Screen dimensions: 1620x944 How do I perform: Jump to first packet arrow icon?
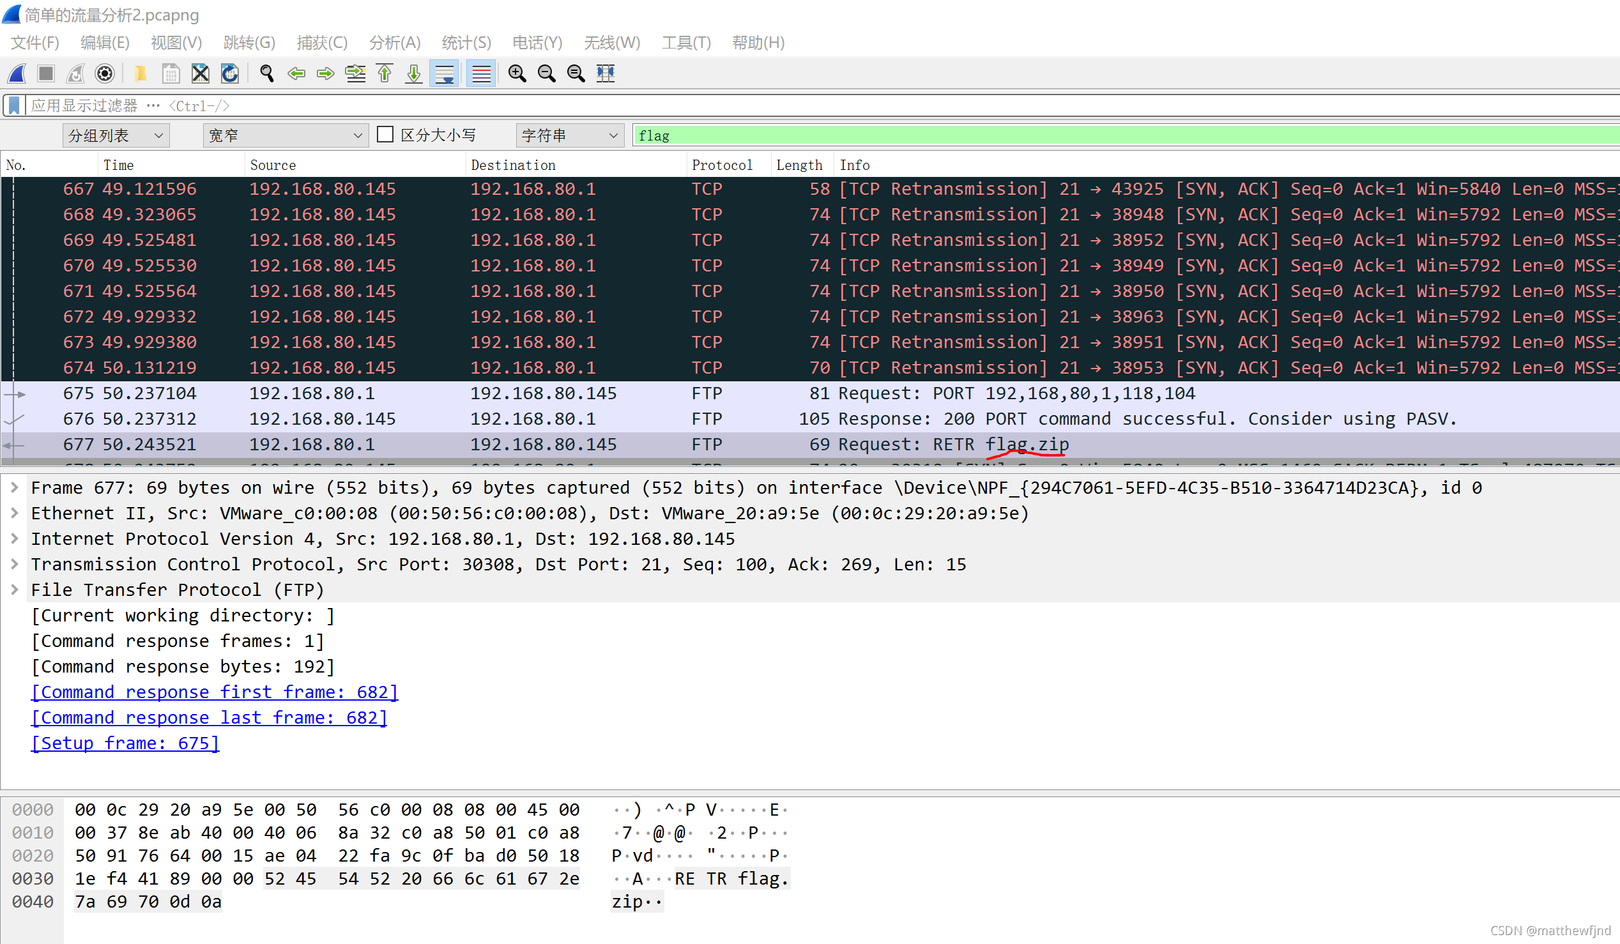coord(385,73)
